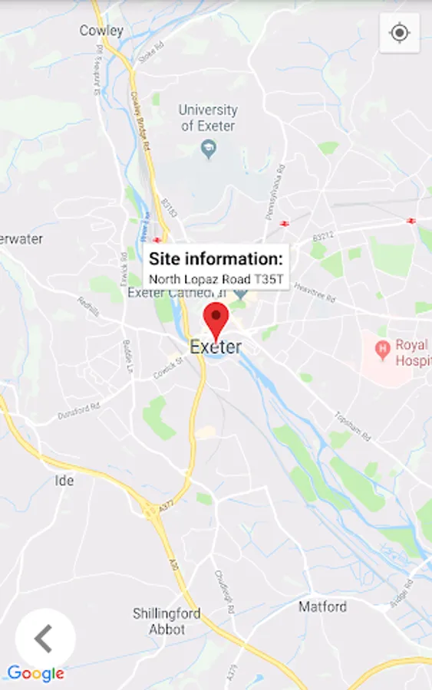This screenshot has width=432, height=690.
Task: Tap the North Lopaz Road T35T address text
Action: tap(216, 279)
